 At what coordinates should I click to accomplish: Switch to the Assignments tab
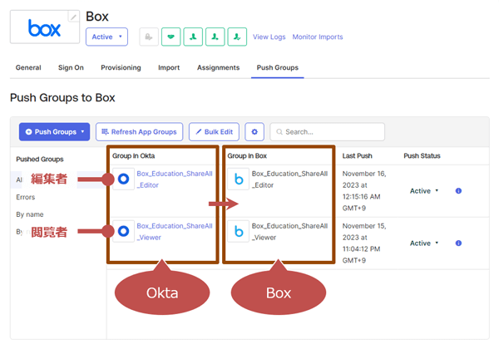218,67
